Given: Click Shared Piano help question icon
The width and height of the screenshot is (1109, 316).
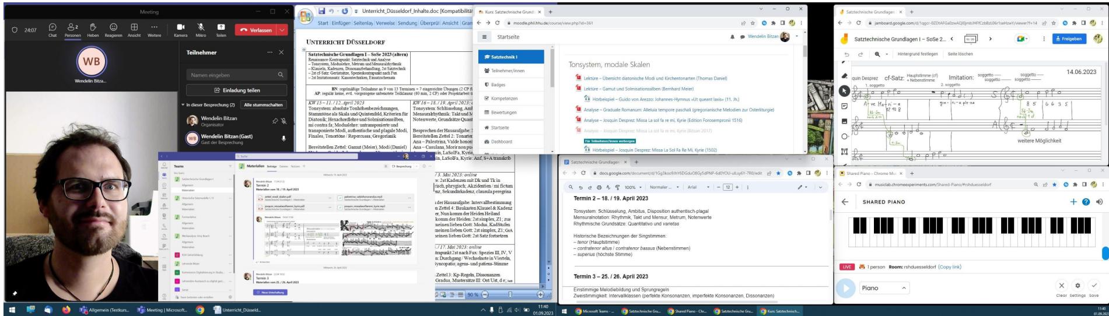Looking at the screenshot, I should click(x=1086, y=202).
